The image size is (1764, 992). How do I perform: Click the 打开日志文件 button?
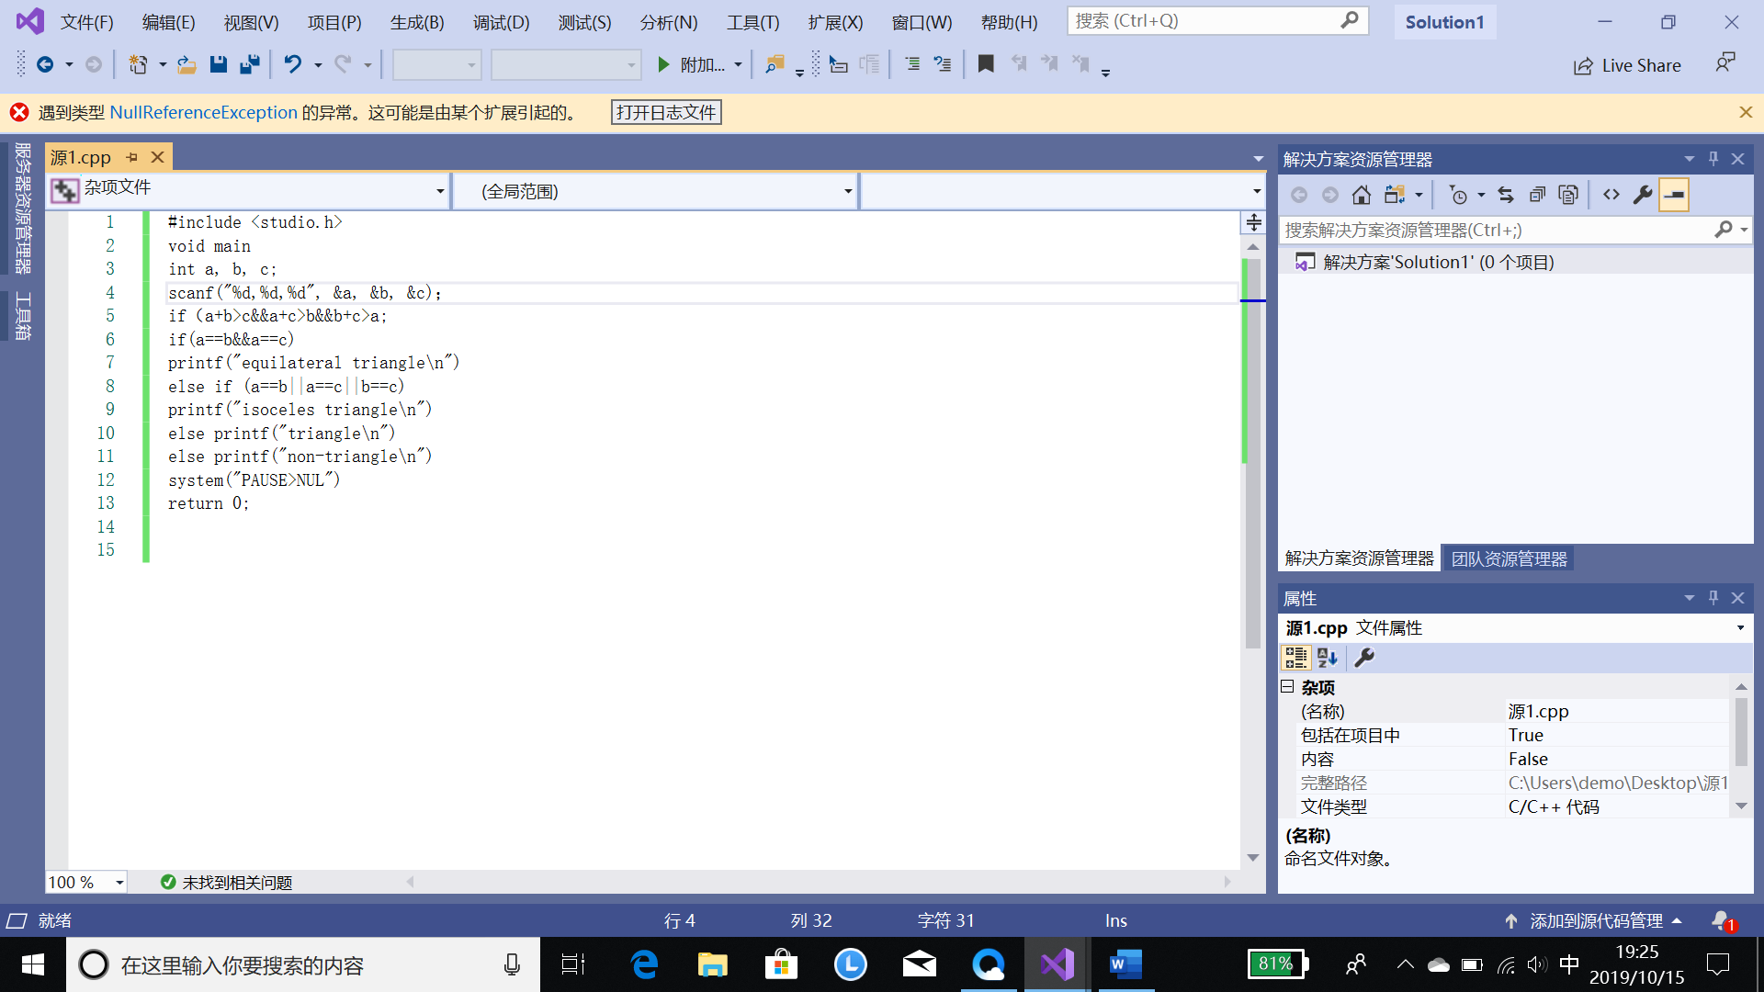point(666,112)
